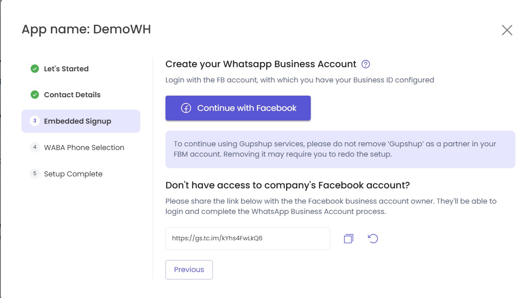531x298 pixels.
Task: Click the step 3 number badge
Action: tap(35, 121)
